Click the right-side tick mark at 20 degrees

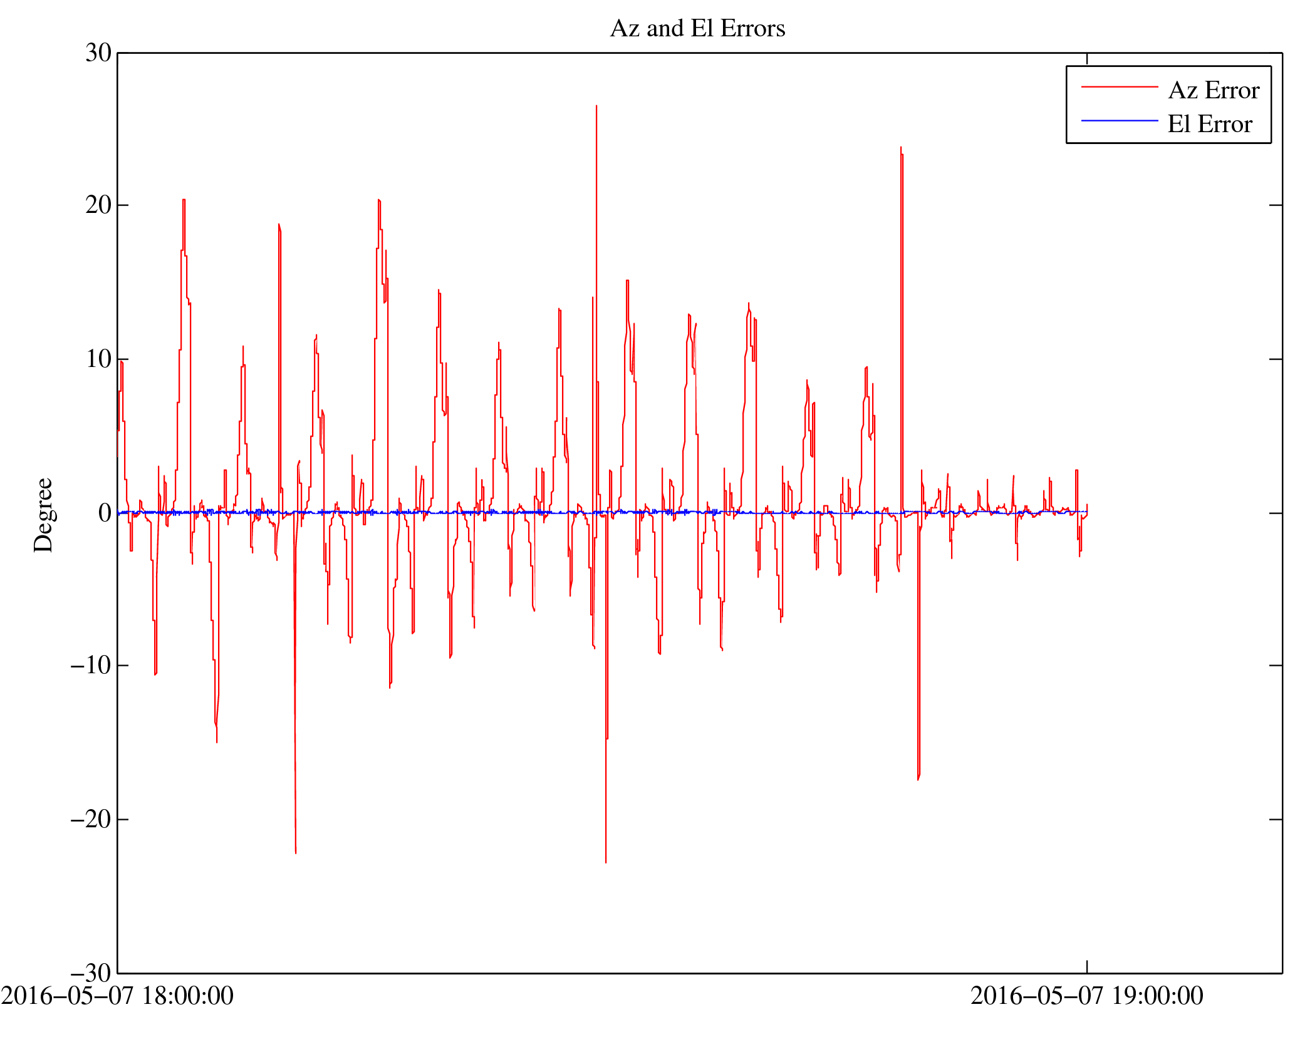pos(1275,205)
